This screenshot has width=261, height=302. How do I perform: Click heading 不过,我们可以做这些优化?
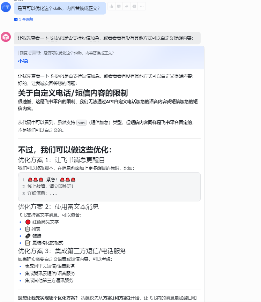pos(65,150)
